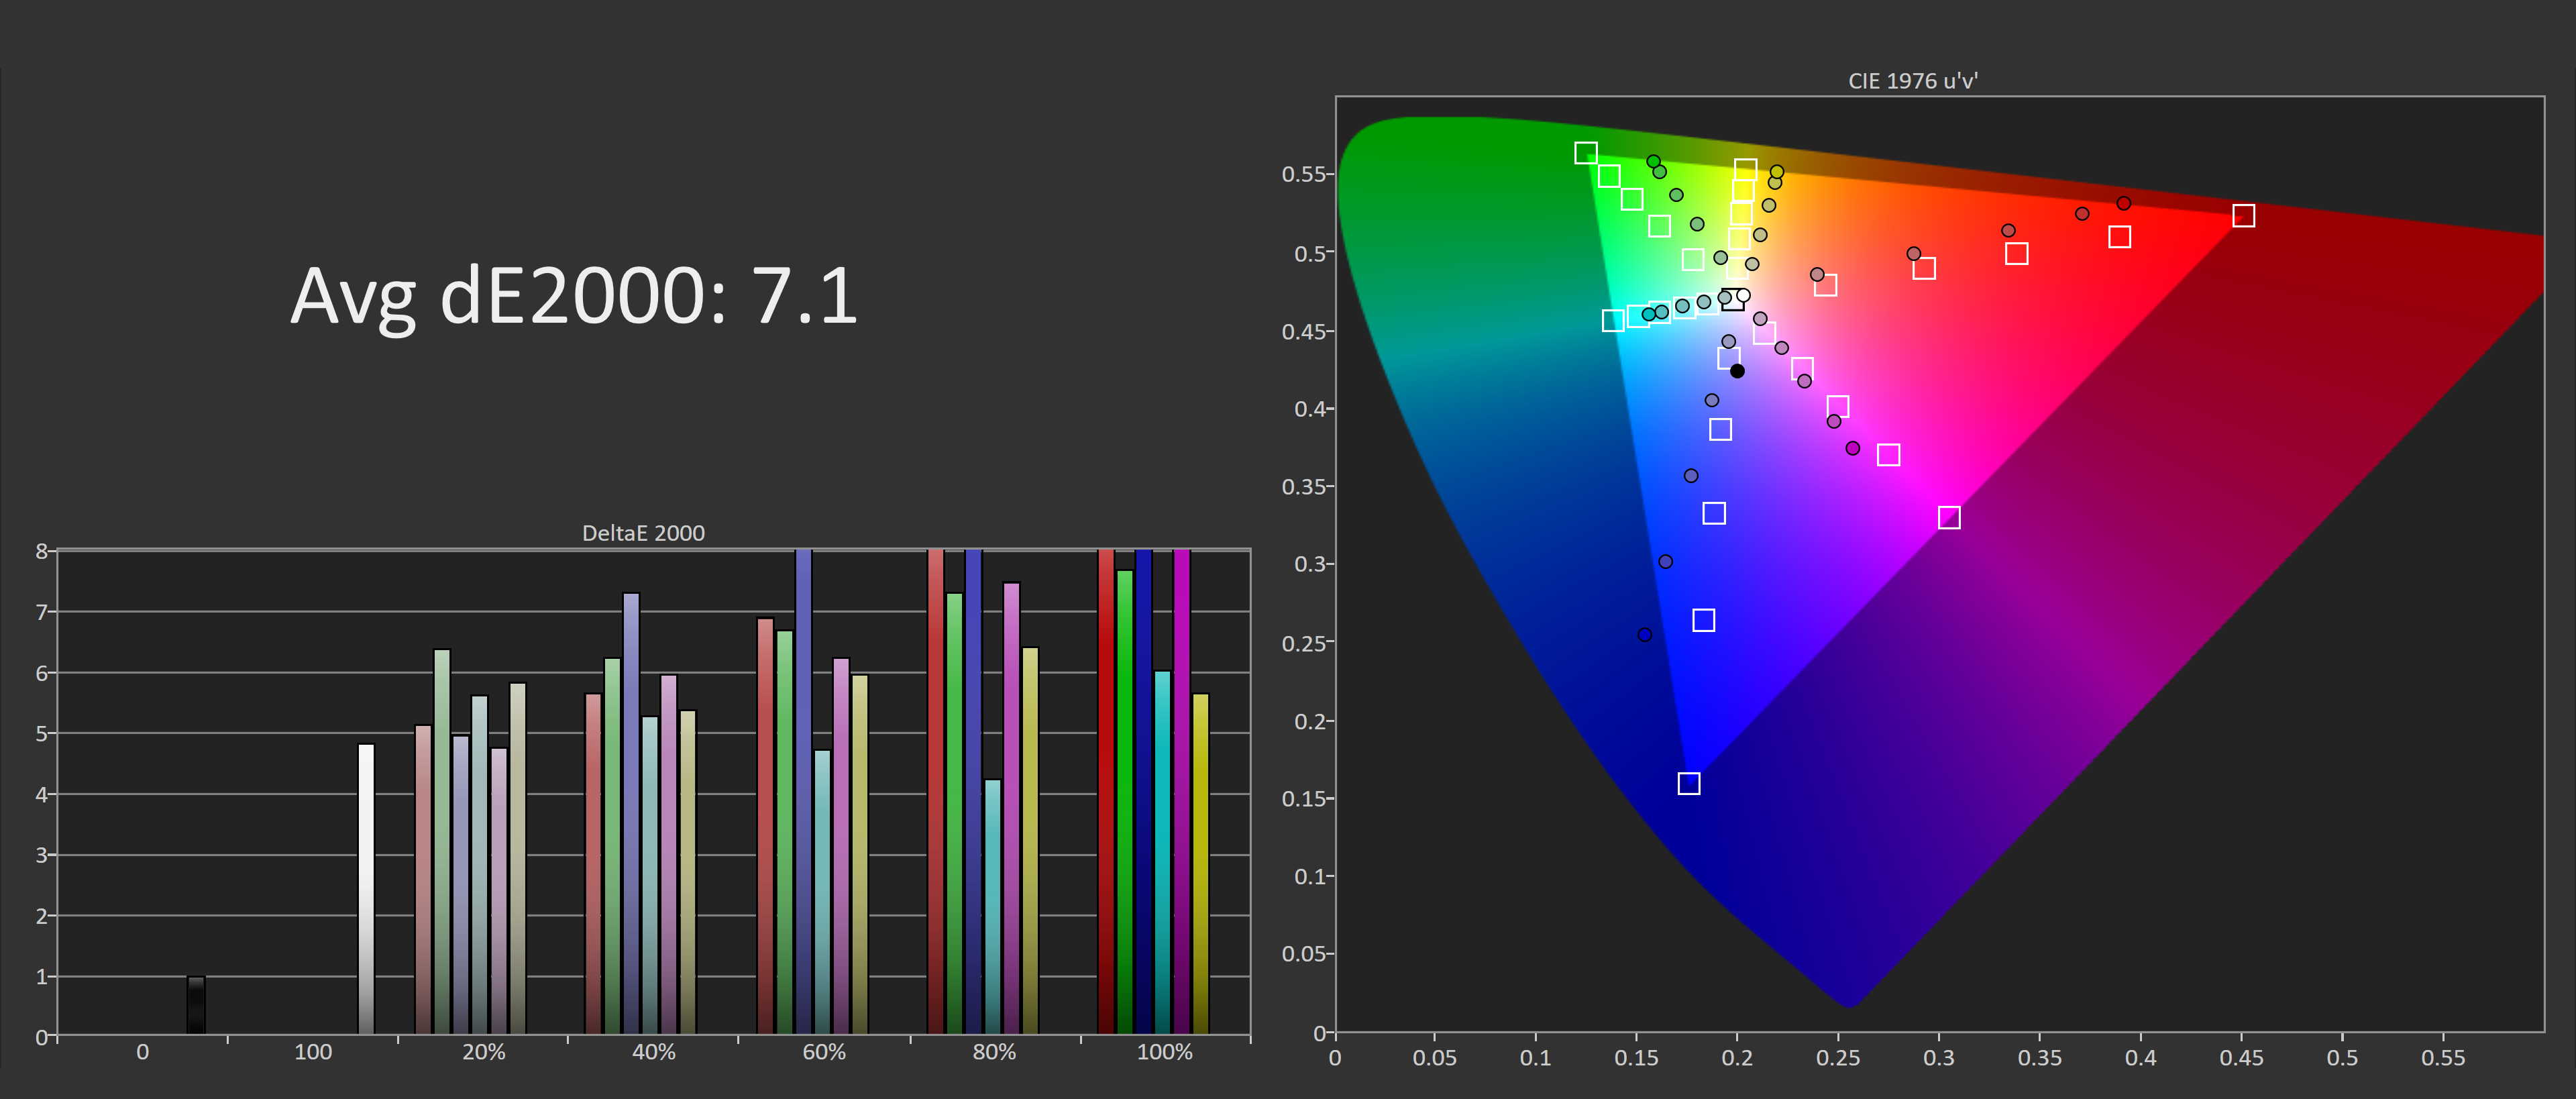
Task: Click the CIE 1976 u'v' chart title
Action: (x=1912, y=81)
